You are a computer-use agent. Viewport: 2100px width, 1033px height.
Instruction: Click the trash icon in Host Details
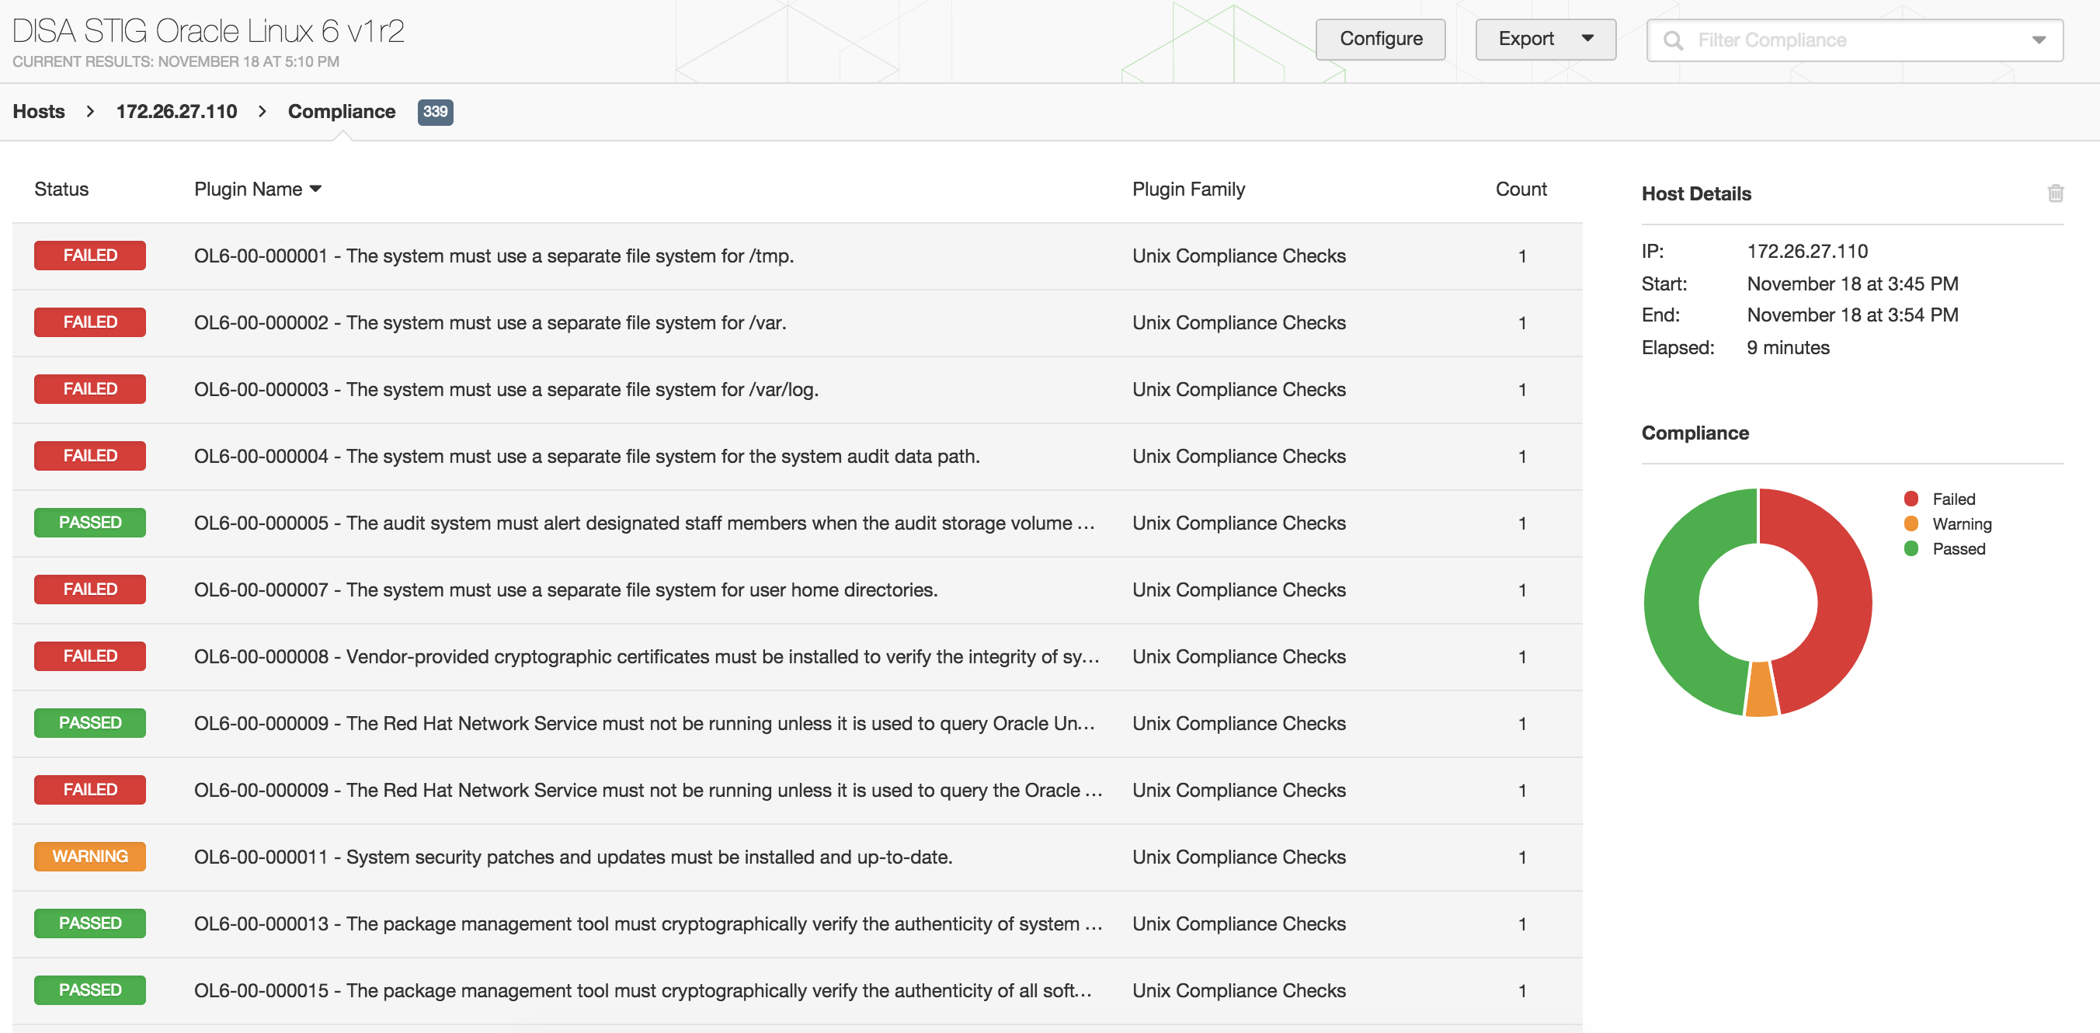click(2055, 193)
